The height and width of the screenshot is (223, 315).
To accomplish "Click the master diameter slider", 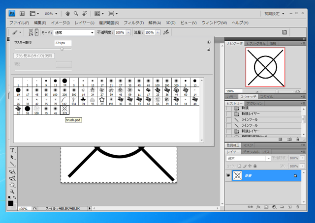I will (x=62, y=49).
